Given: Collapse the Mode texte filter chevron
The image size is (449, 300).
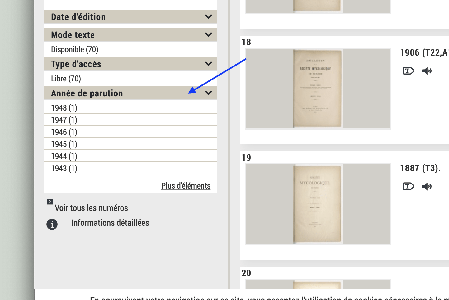Looking at the screenshot, I should 208,35.
